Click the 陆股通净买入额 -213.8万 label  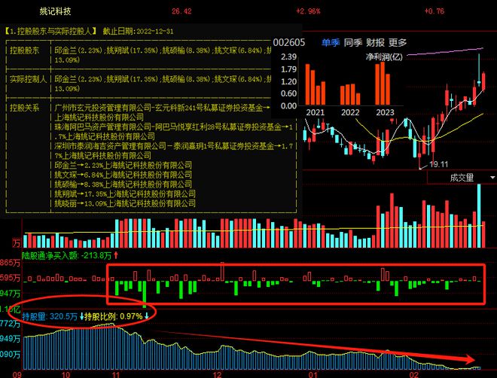pos(66,255)
